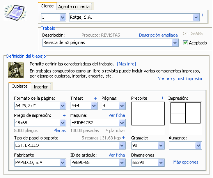Open the client number dropdown
This screenshot has width=213, height=178.
point(63,18)
